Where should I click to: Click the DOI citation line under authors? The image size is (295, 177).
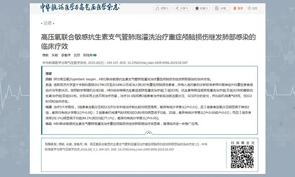(115, 63)
